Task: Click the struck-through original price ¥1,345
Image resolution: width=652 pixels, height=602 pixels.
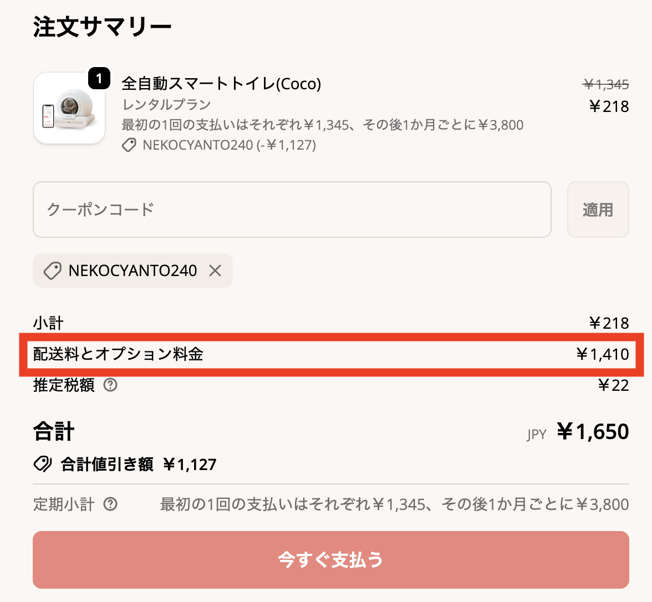Action: (606, 85)
